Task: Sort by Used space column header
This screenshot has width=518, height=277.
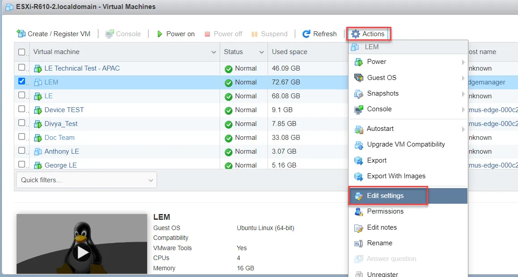Action: click(x=289, y=52)
